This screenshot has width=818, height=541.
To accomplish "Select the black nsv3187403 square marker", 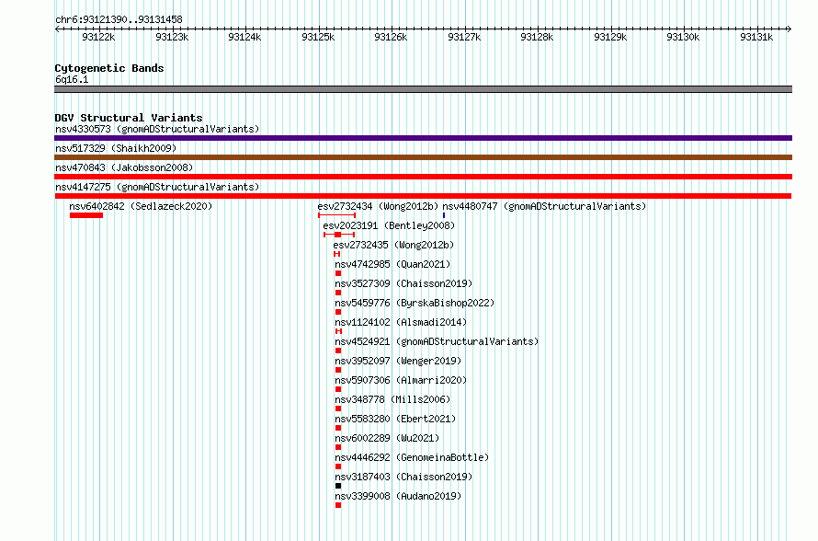I will tap(338, 486).
